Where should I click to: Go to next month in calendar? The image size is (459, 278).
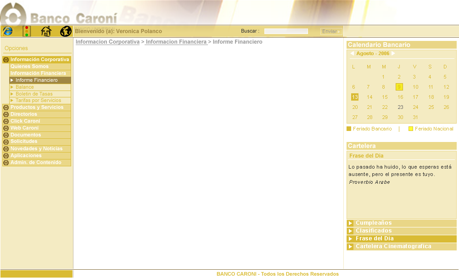[x=393, y=53]
